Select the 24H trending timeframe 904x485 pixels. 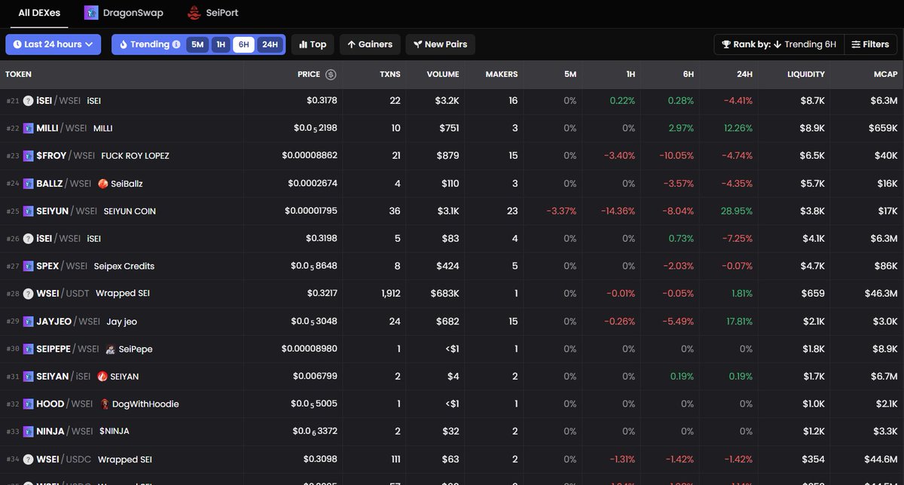click(270, 44)
